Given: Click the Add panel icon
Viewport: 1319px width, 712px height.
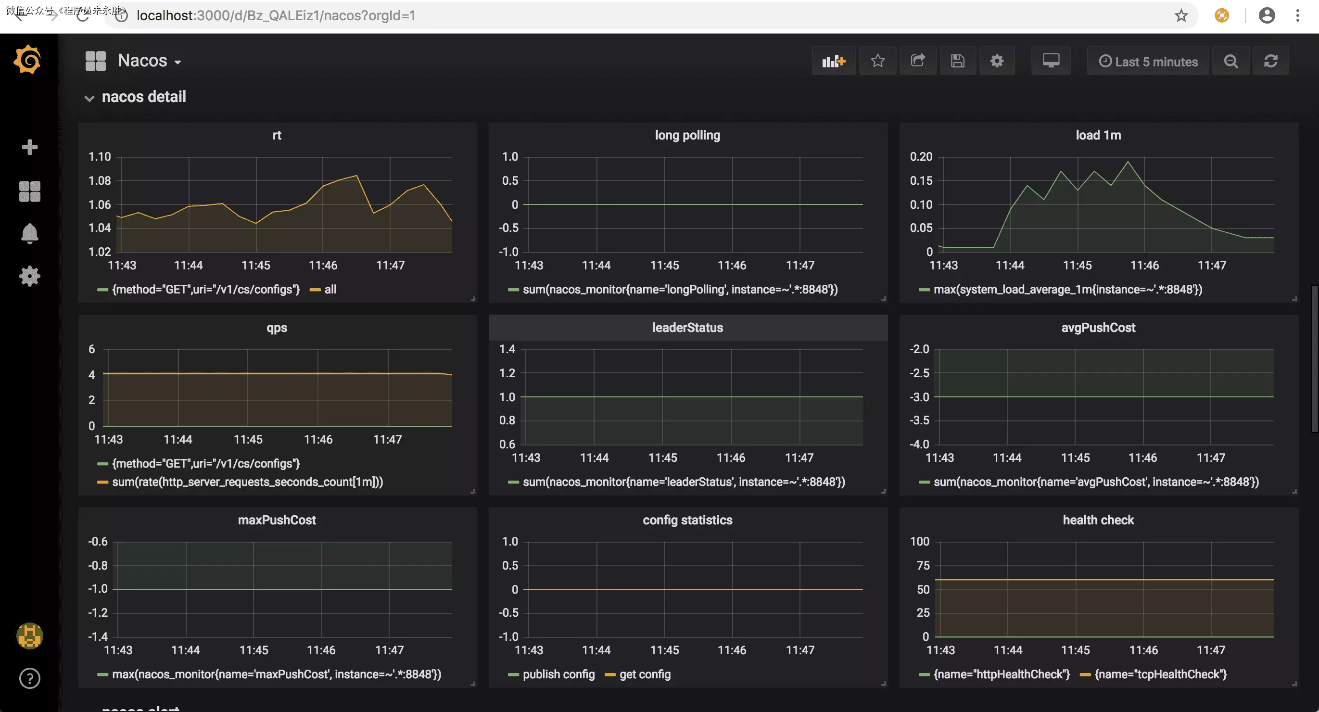Looking at the screenshot, I should [833, 62].
